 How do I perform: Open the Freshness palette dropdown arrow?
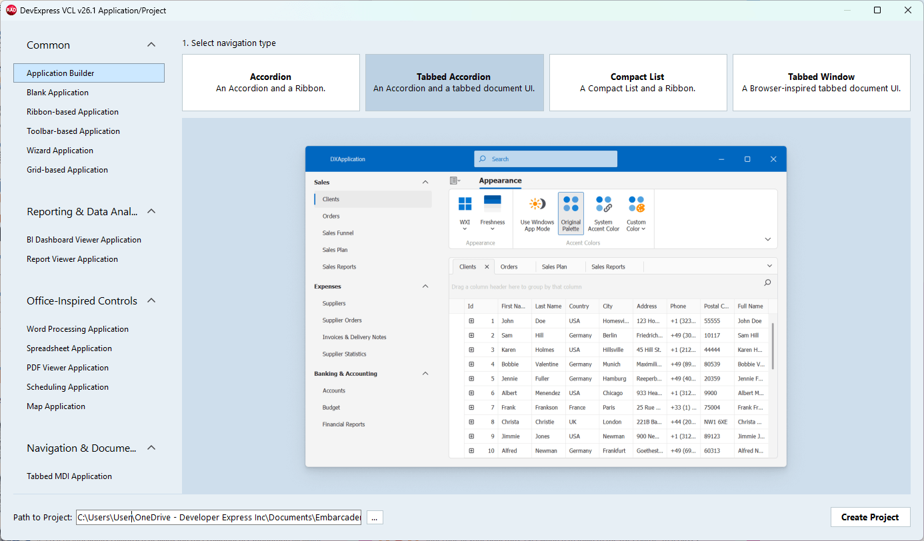(x=493, y=229)
